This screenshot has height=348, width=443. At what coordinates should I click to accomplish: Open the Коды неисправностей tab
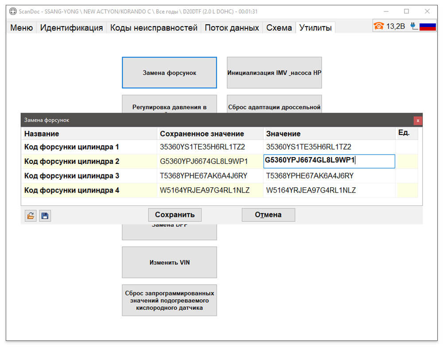coord(154,28)
